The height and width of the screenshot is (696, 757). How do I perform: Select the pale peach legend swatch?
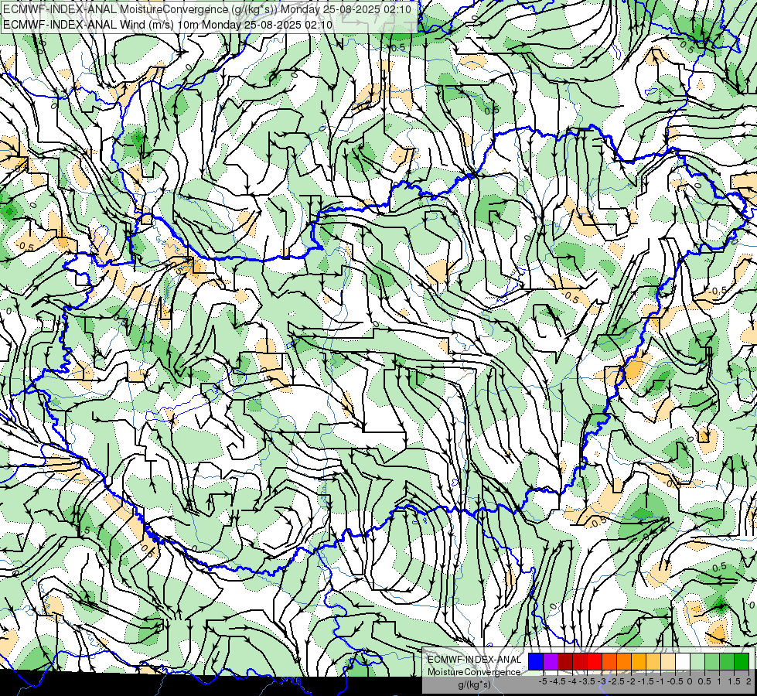pyautogui.click(x=668, y=662)
